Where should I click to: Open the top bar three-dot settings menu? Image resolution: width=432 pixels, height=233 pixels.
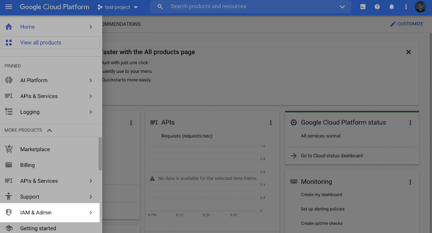[406, 7]
